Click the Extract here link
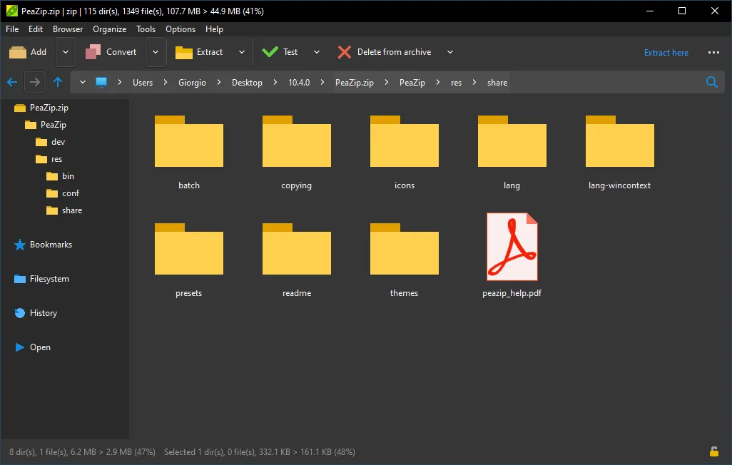732x465 pixels. point(666,52)
